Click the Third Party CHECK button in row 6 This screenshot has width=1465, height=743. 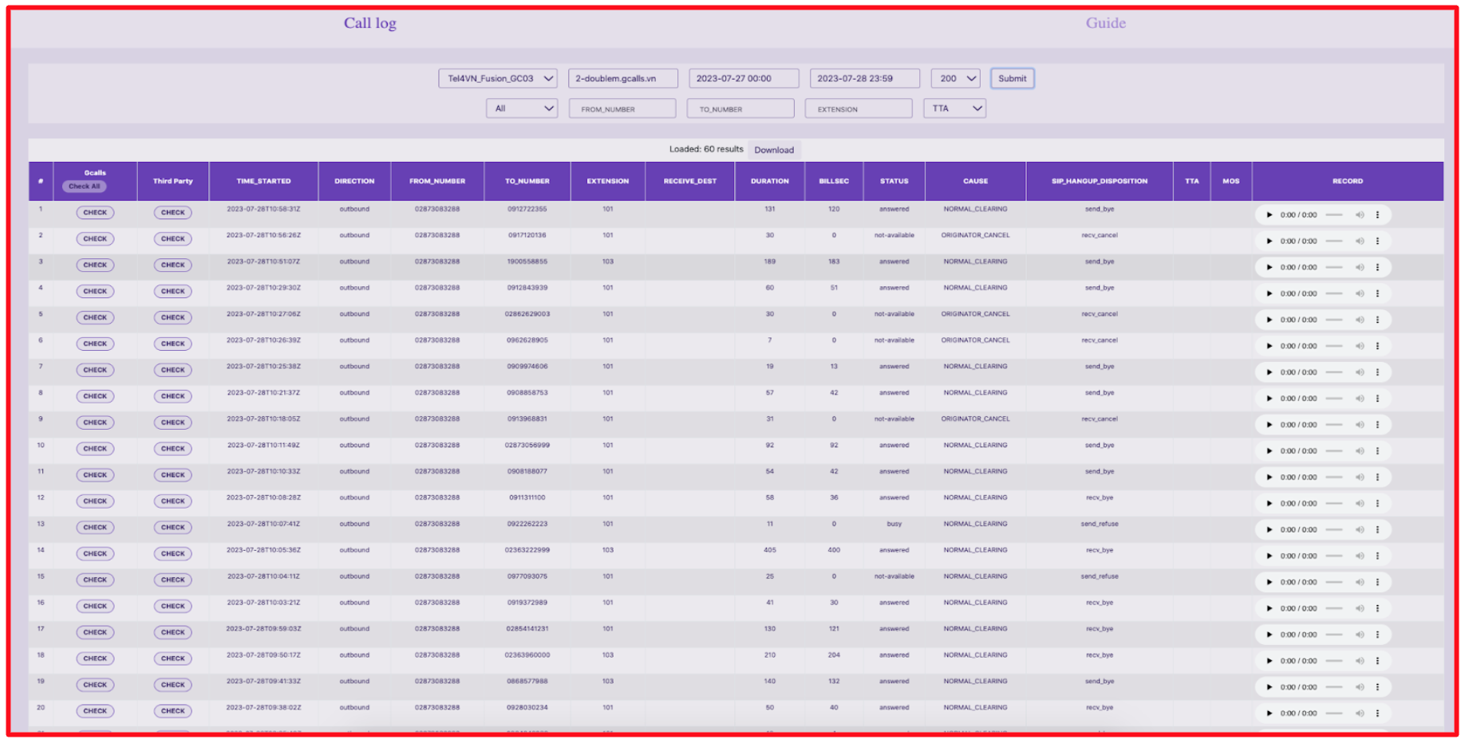(173, 344)
